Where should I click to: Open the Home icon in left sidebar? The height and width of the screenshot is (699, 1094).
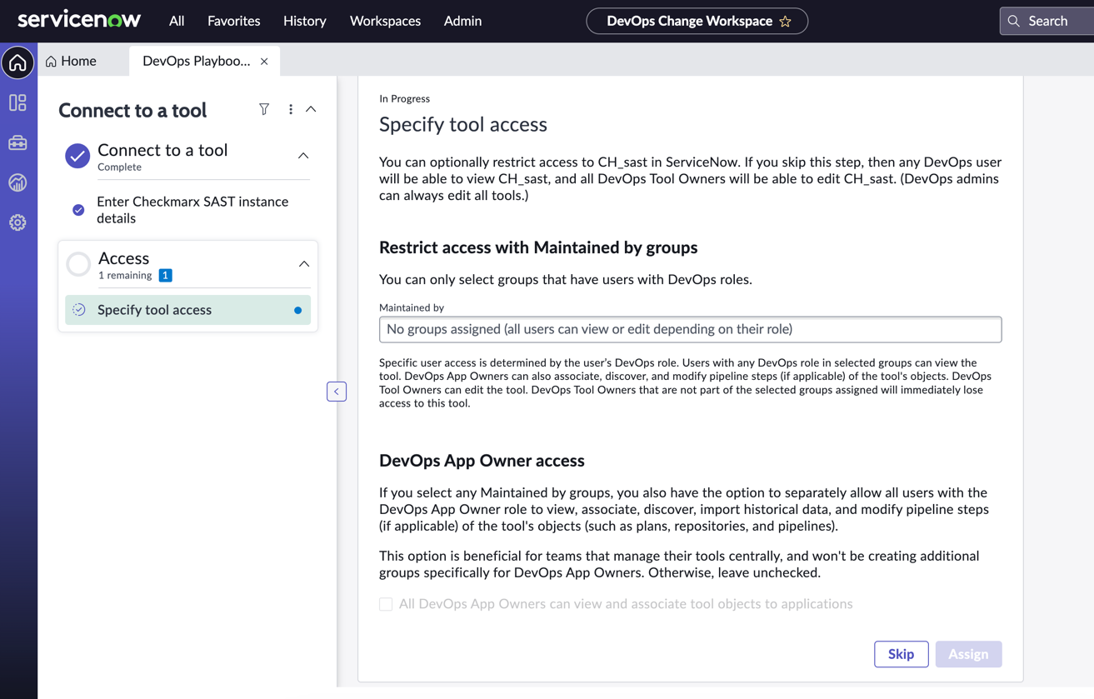point(17,62)
